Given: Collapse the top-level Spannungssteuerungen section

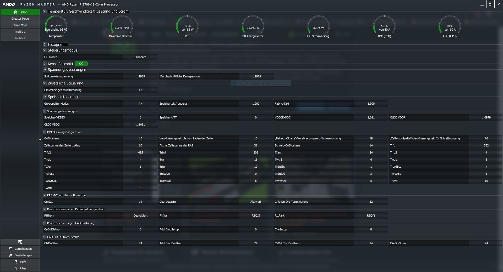Looking at the screenshot, I should coord(45,70).
